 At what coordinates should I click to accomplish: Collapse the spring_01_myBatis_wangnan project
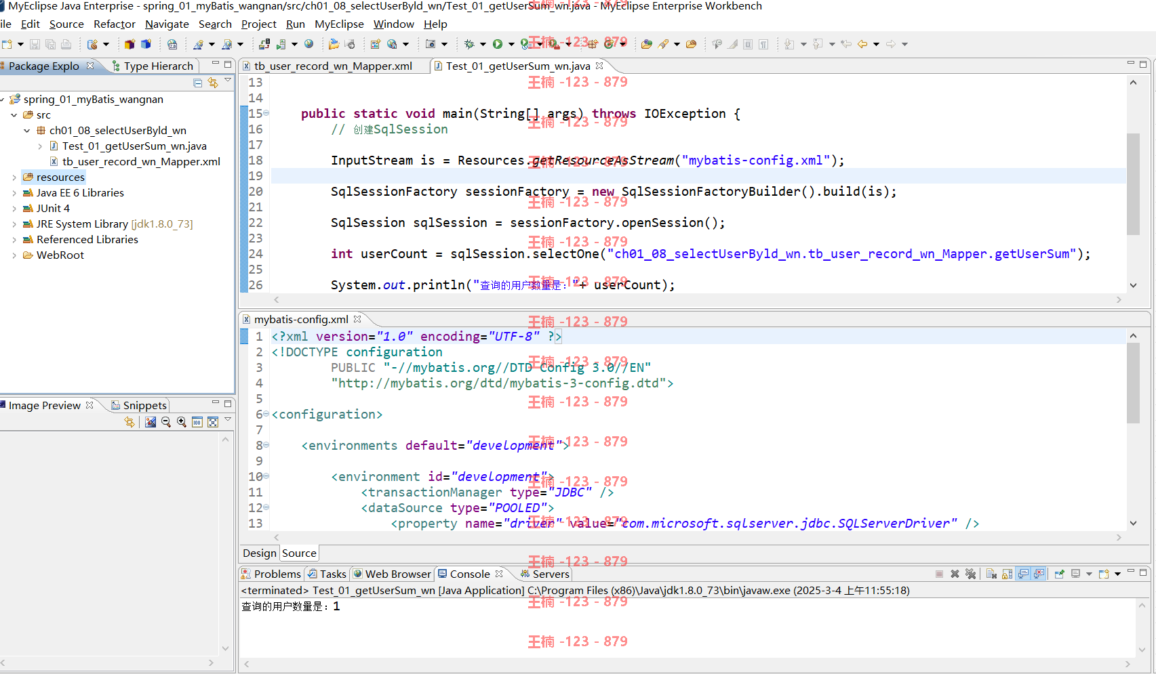click(3, 100)
